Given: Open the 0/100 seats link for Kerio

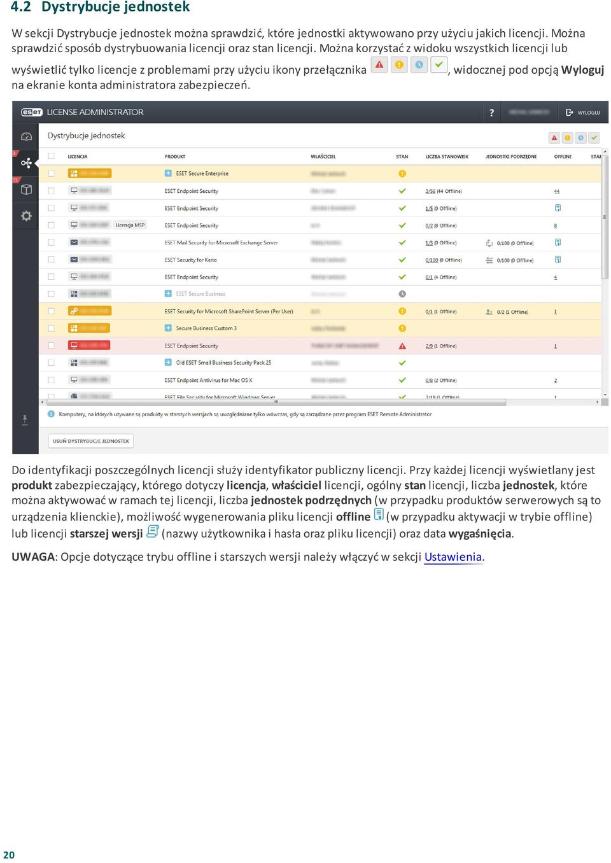Looking at the screenshot, I should click(432, 260).
